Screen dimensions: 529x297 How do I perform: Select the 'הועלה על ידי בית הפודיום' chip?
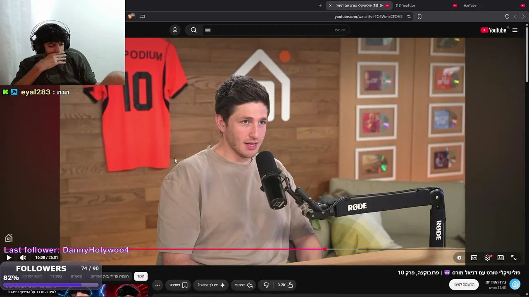pyautogui.click(x=110, y=276)
